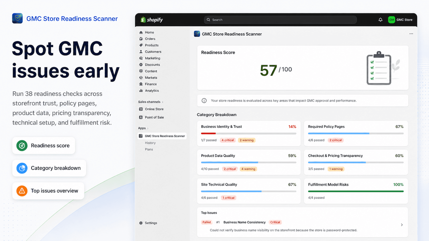
Task: Click the "4/4 passed" text
Action: 316,198
